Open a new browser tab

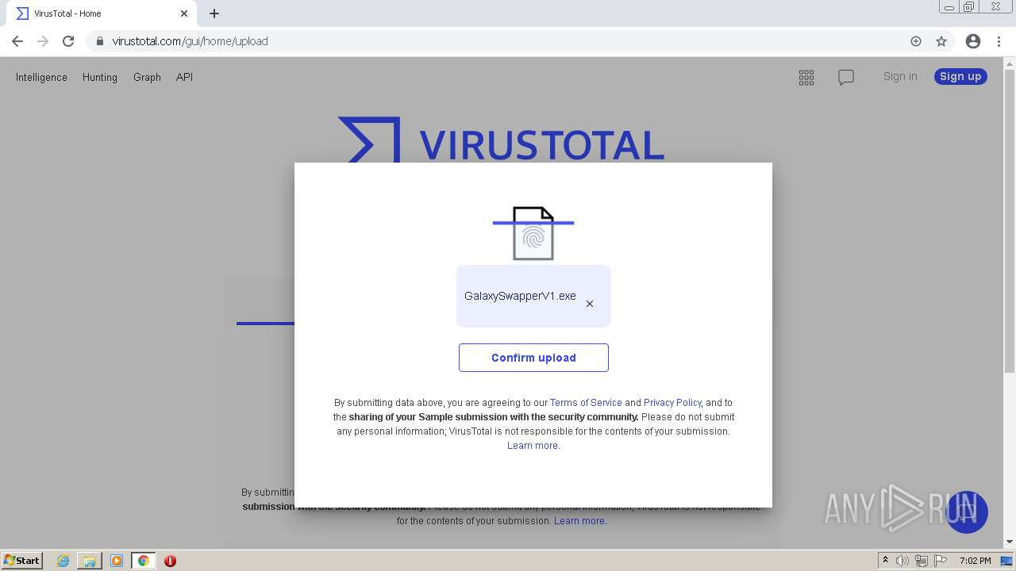[214, 13]
